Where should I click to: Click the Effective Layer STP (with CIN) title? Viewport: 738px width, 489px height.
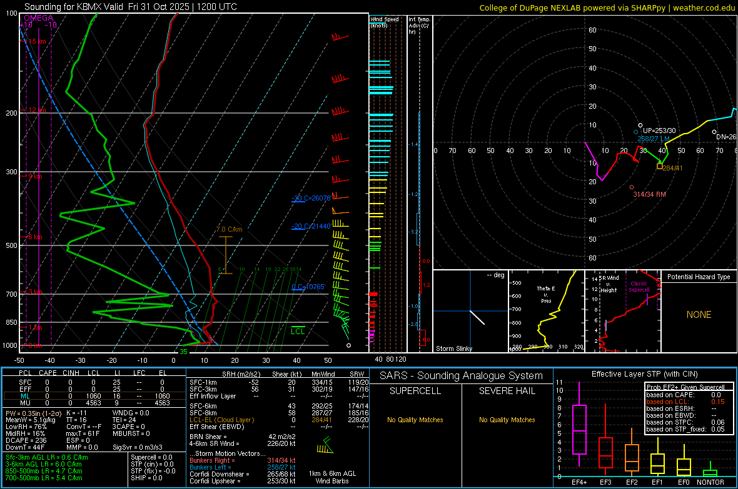[x=645, y=374]
